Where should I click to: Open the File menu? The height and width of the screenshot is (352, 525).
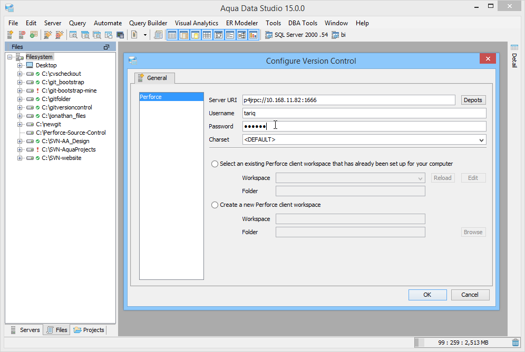pos(13,23)
